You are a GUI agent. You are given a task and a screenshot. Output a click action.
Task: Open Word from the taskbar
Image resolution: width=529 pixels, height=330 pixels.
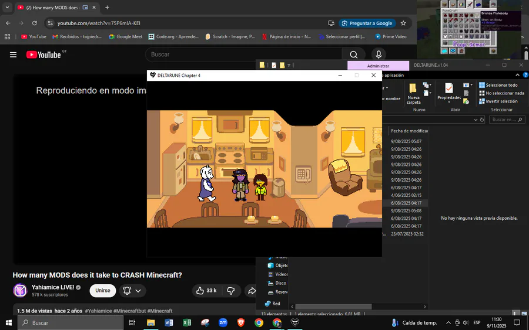point(169,322)
